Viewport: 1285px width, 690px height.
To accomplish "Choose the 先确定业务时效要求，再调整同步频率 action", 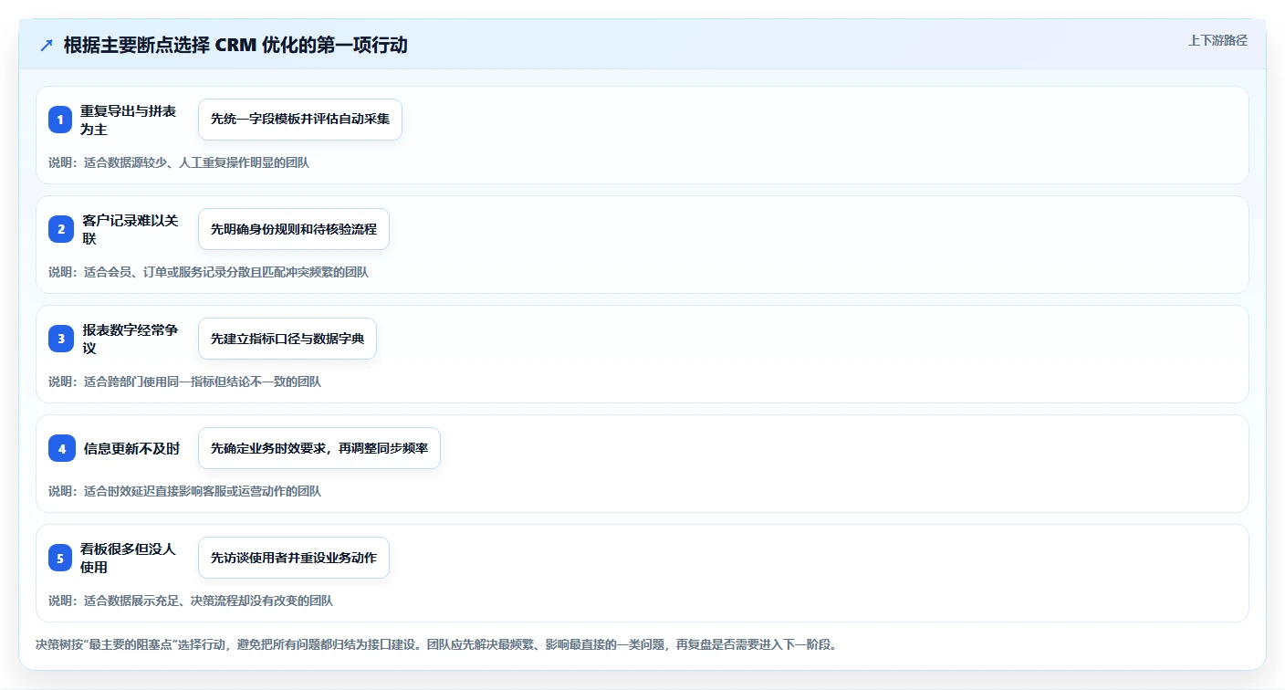I will 319,448.
